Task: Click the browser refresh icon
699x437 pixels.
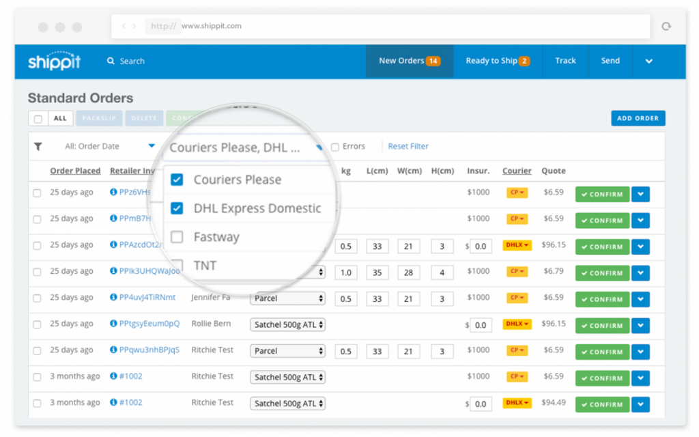Action: pyautogui.click(x=666, y=25)
